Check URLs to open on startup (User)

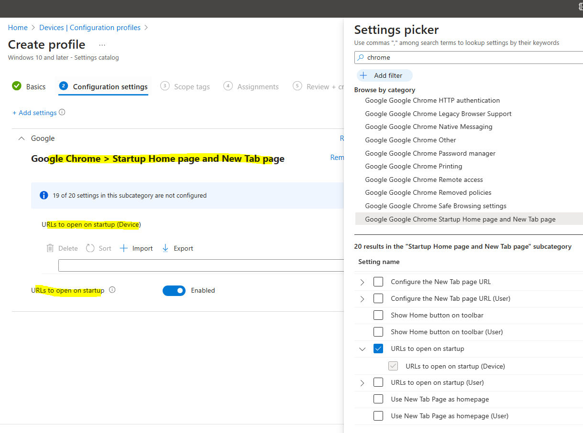click(x=378, y=382)
